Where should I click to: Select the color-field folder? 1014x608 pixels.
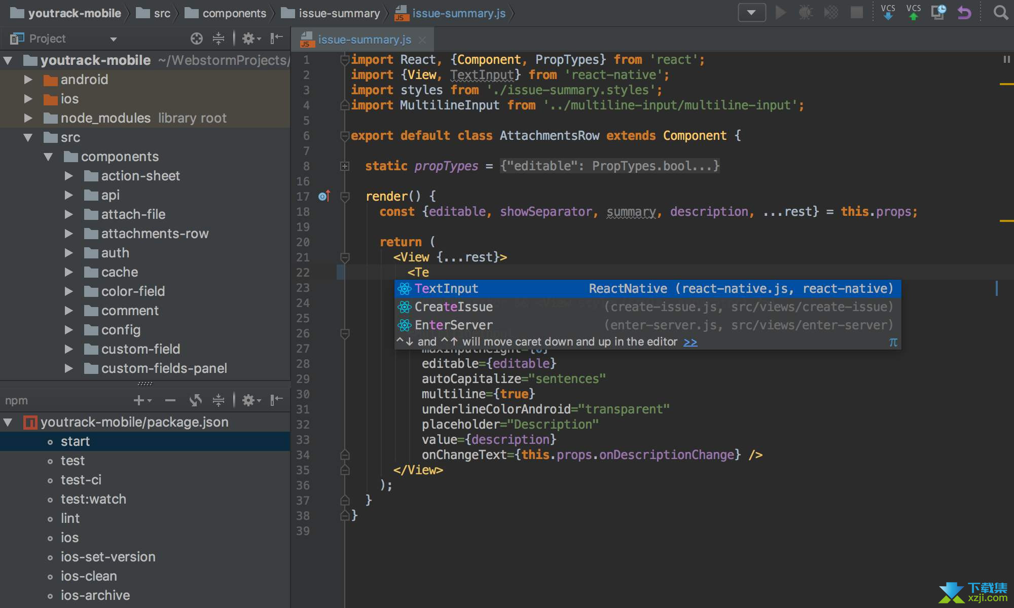(145, 291)
